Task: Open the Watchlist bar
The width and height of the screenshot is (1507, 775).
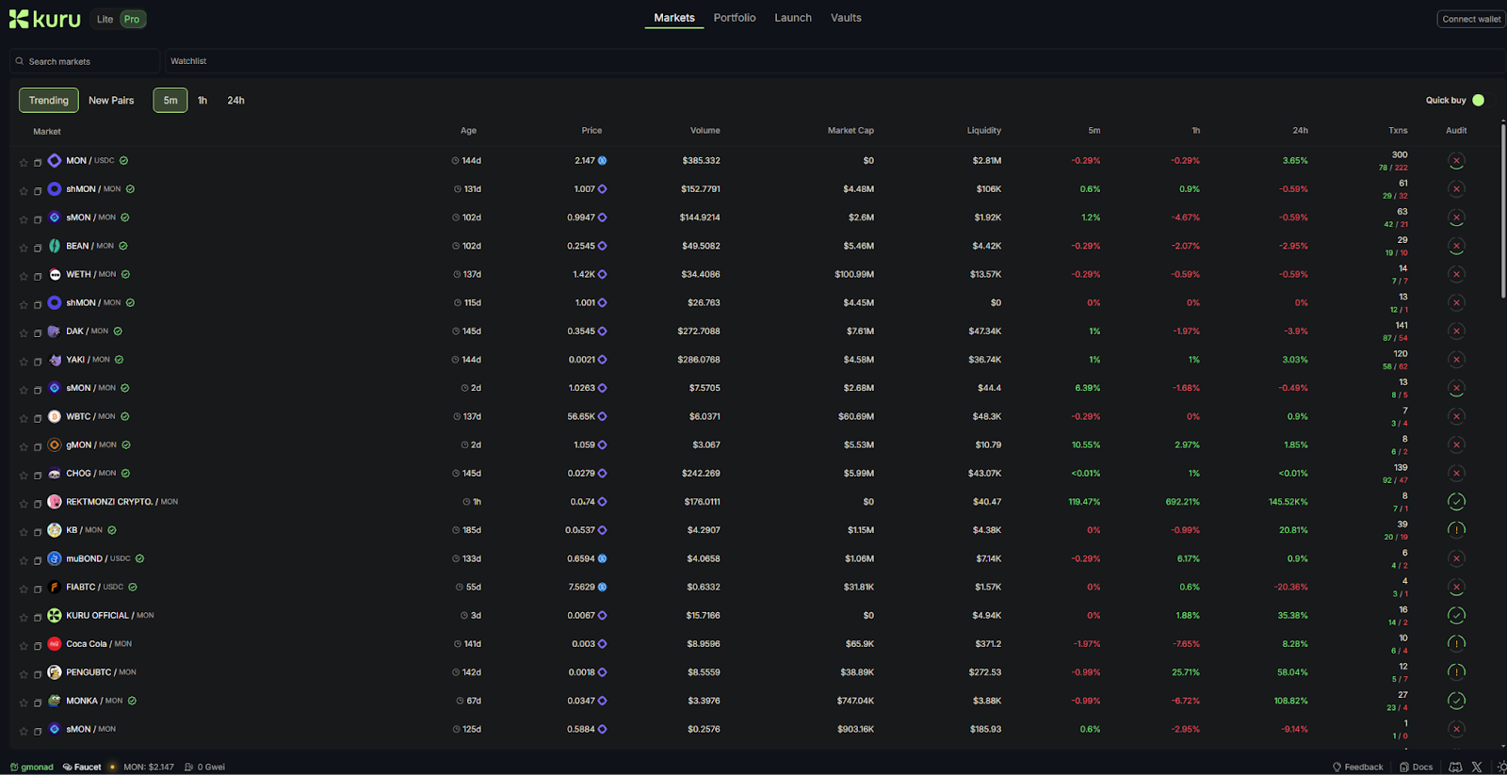Action: point(835,61)
